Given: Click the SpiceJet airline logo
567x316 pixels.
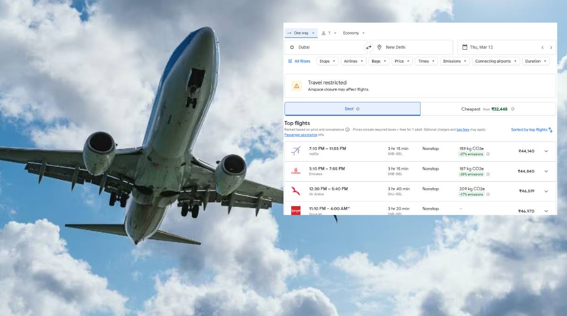Looking at the screenshot, I should pyautogui.click(x=295, y=210).
